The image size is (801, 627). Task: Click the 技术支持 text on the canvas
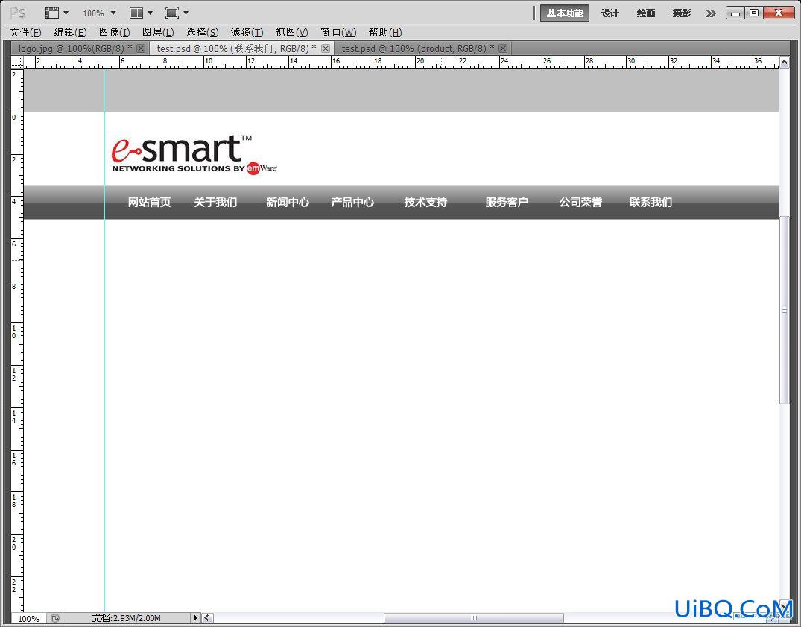pyautogui.click(x=426, y=203)
